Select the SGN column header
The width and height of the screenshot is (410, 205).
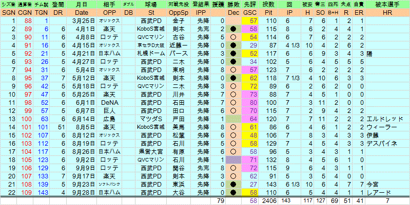9,12
